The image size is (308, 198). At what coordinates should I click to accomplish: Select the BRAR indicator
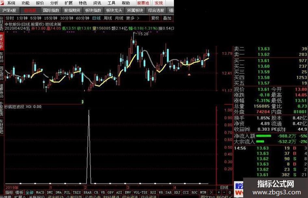(x=87, y=192)
